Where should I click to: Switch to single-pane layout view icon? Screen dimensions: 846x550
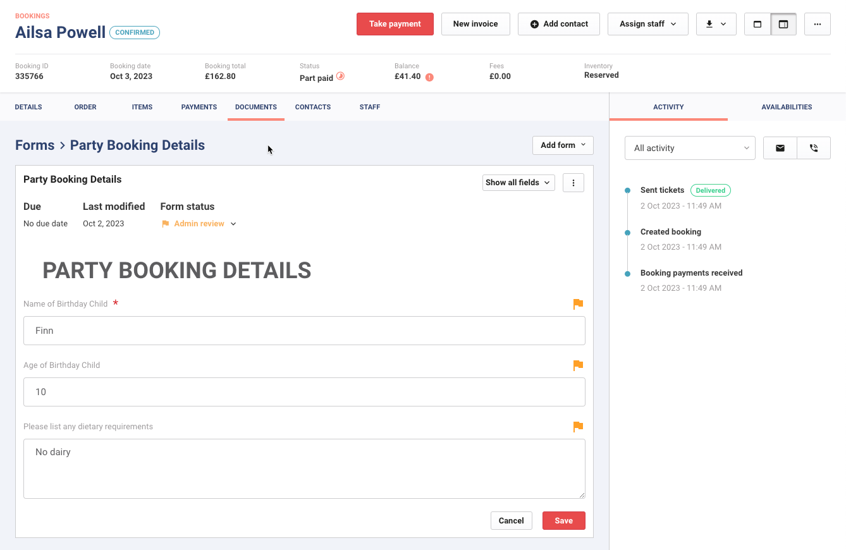(757, 24)
